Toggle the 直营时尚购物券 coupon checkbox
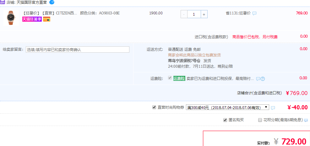The height and width of the screenshot is (146, 310). (154, 107)
